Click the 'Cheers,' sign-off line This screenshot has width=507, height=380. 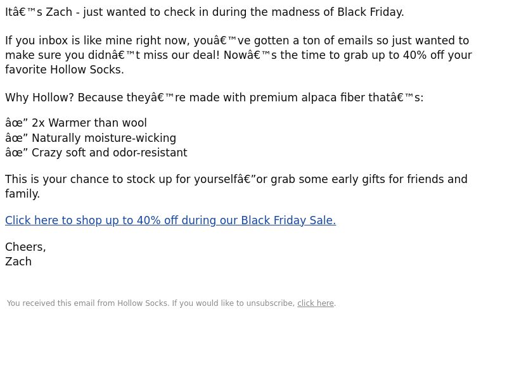pyautogui.click(x=25, y=247)
